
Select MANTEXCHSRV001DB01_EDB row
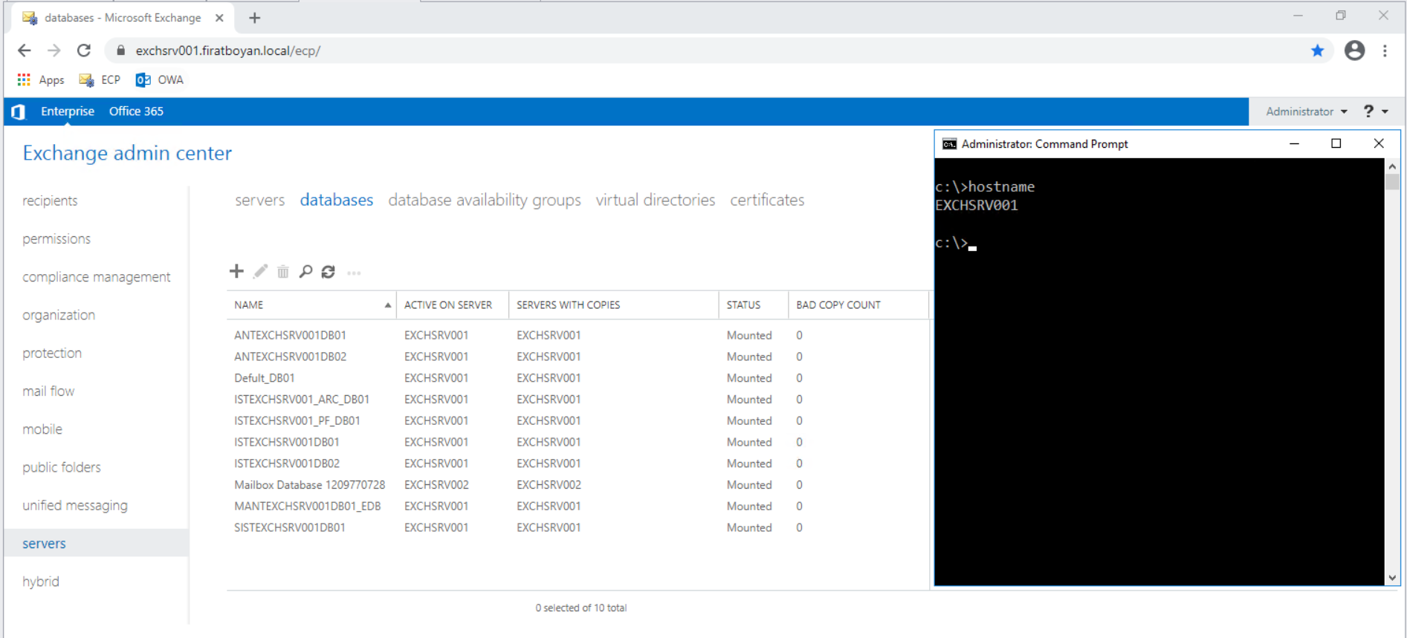click(x=578, y=506)
